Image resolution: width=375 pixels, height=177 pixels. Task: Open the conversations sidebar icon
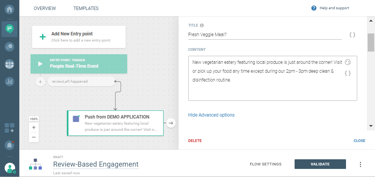10,47
